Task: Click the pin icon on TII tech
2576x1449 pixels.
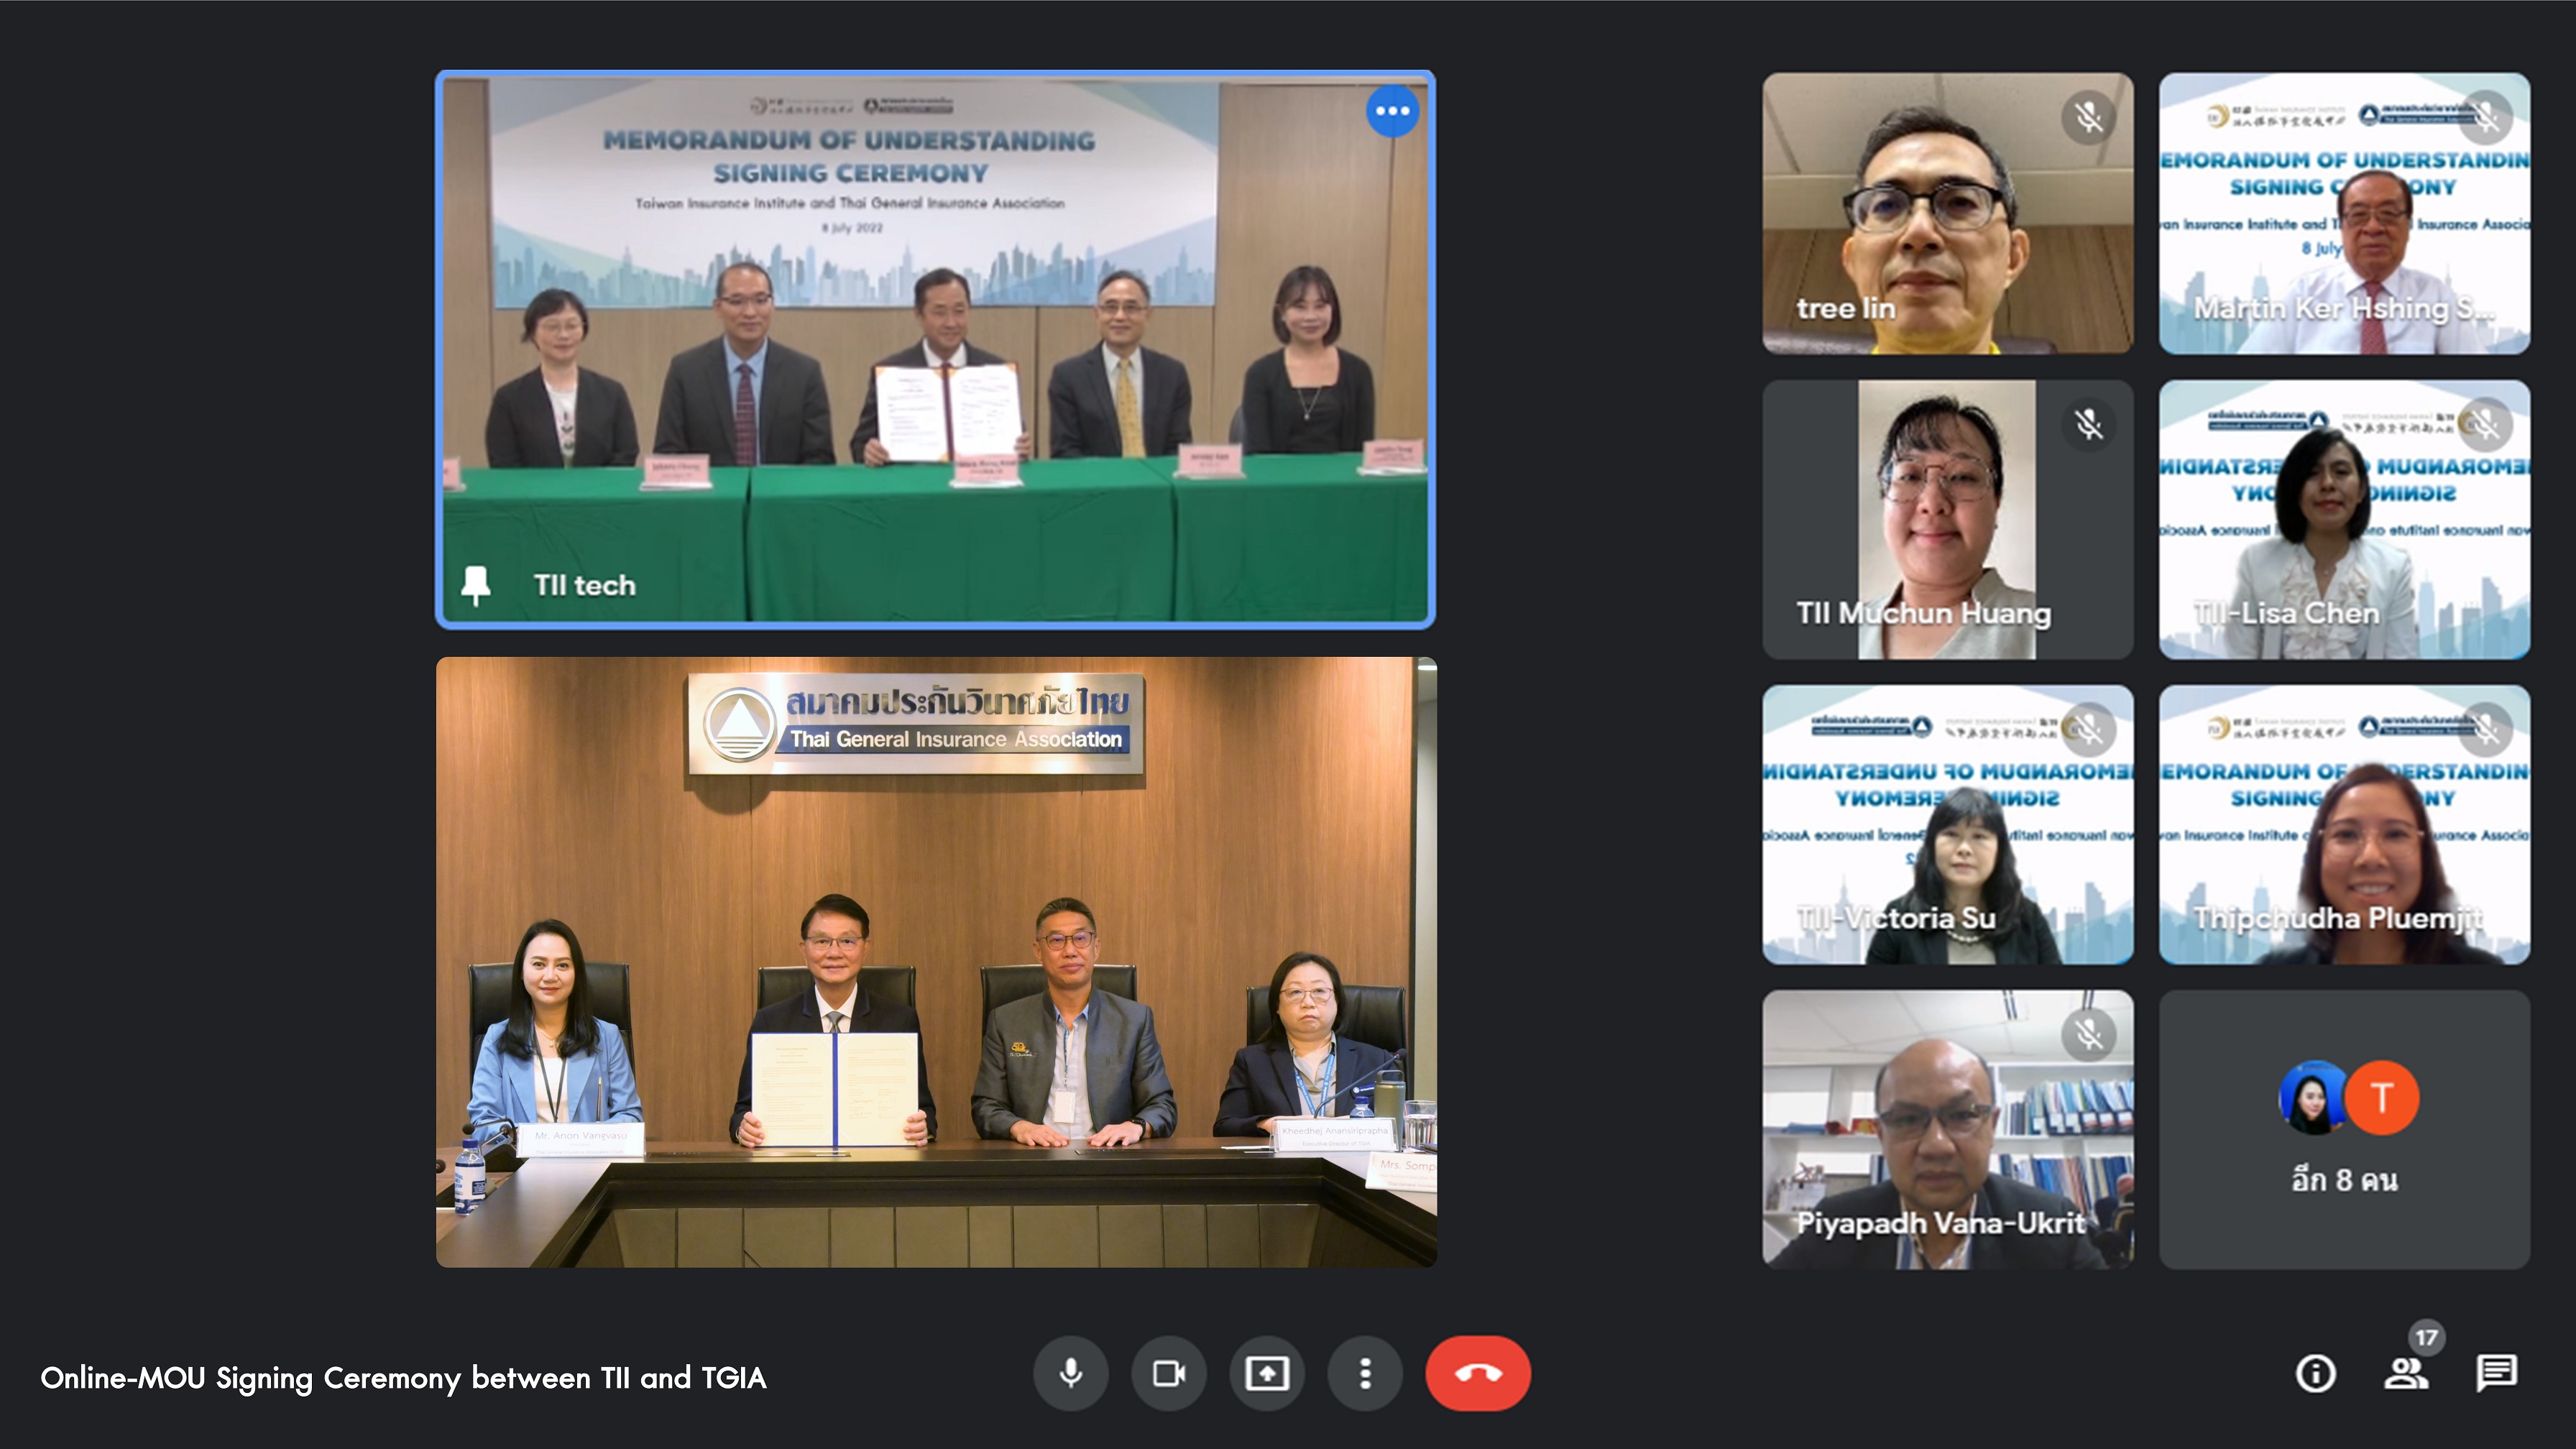Action: 476,585
